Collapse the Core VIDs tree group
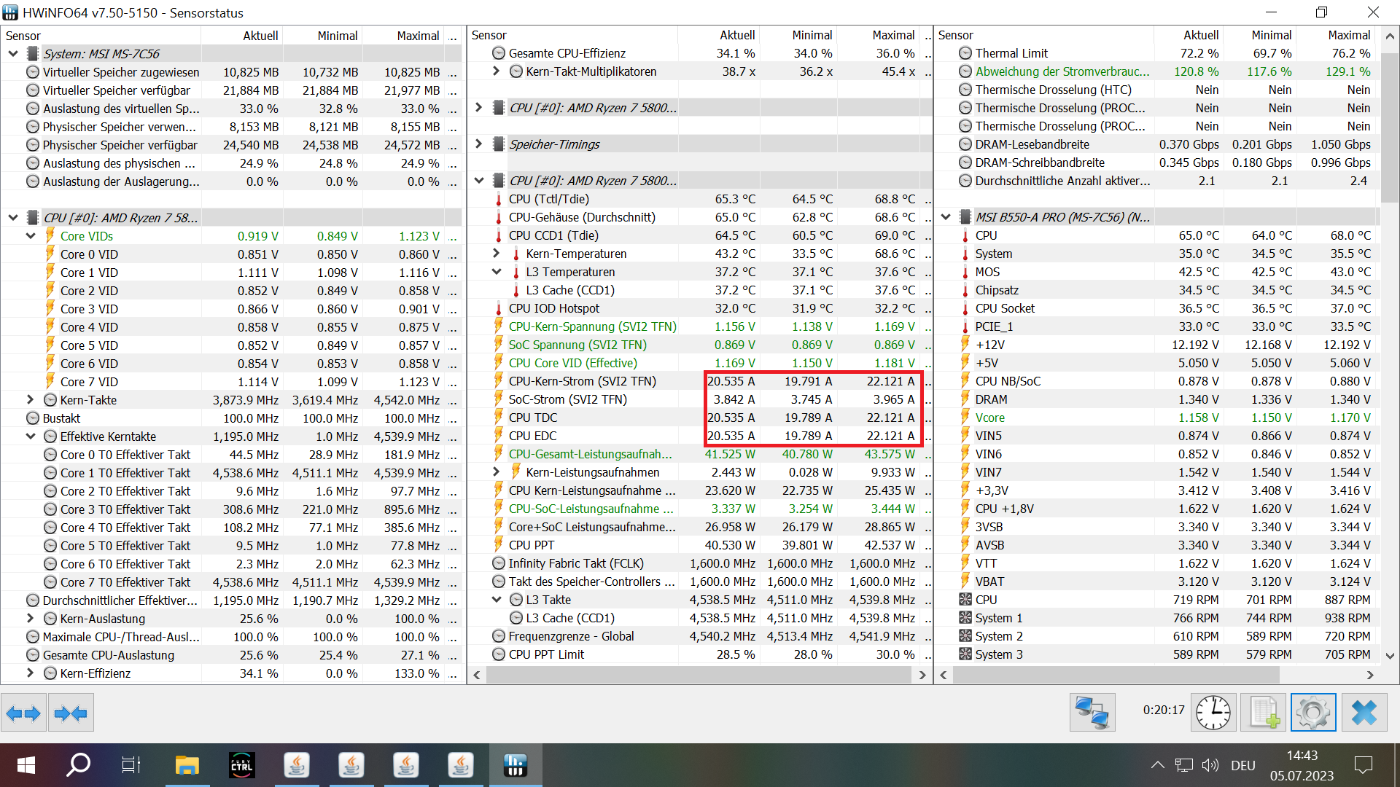Screen dimensions: 1400x787 point(31,236)
